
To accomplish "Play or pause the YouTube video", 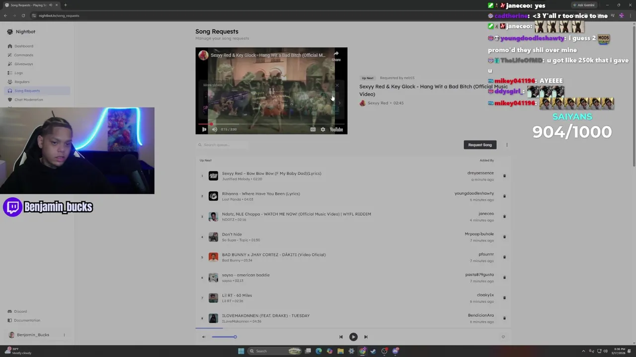I will (x=204, y=129).
